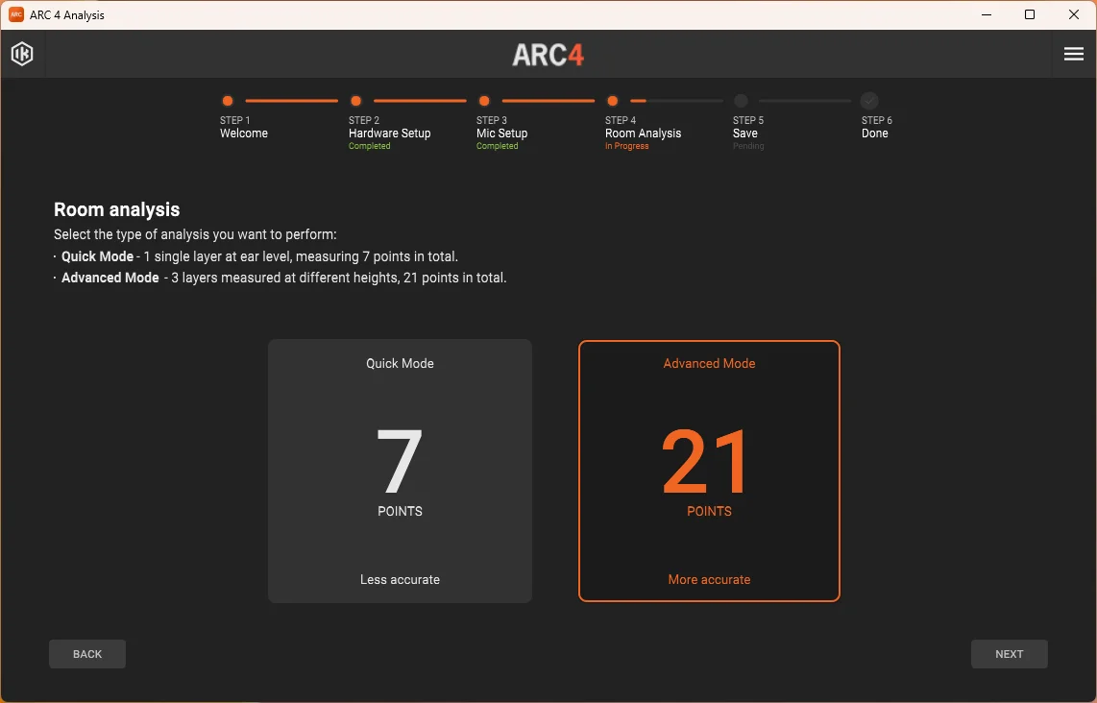Click the Step 1 Welcome progress dot

(228, 101)
